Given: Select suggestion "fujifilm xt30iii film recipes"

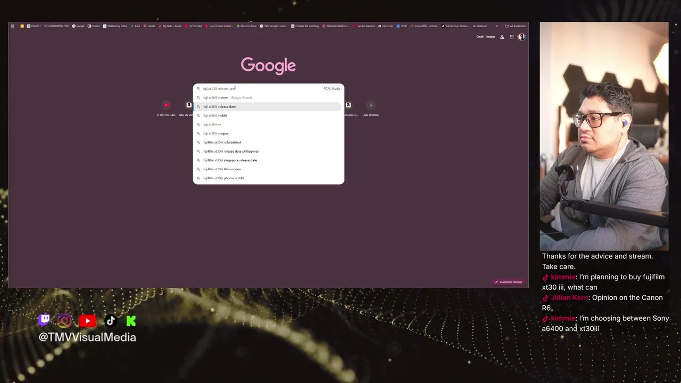Looking at the screenshot, I should click(x=269, y=169).
